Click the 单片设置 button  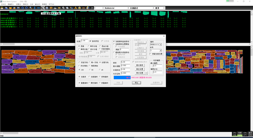click(x=140, y=73)
